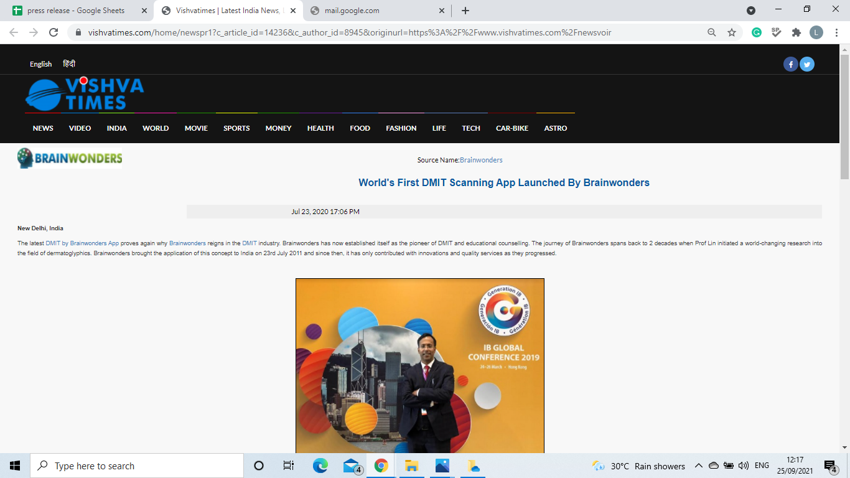Open the notification center icon
This screenshot has height=478, width=850.
tap(830, 466)
